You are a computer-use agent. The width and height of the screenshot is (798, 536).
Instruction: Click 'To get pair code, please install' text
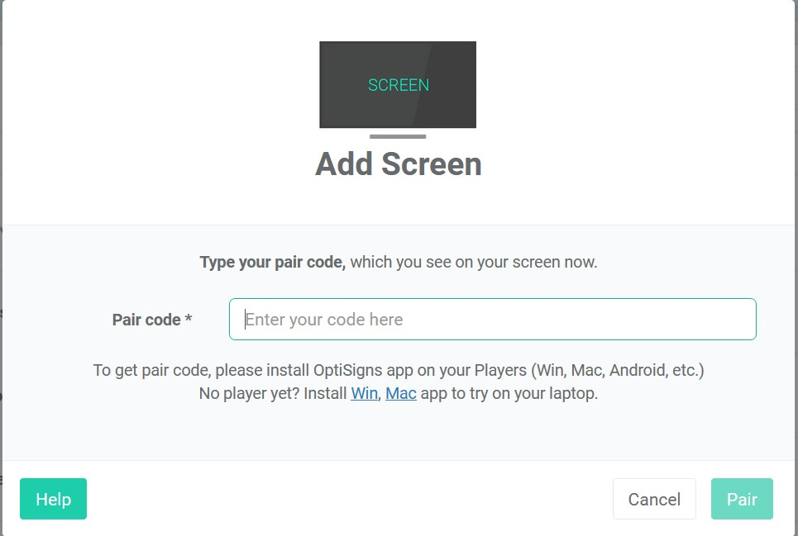[399, 370]
